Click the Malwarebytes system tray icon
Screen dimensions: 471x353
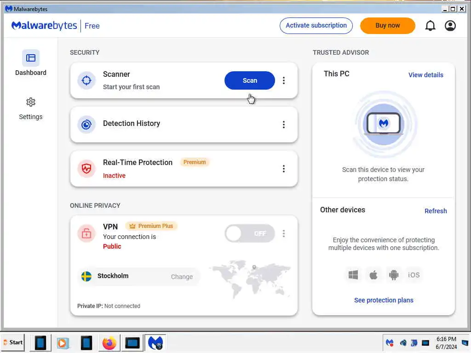[390, 343]
